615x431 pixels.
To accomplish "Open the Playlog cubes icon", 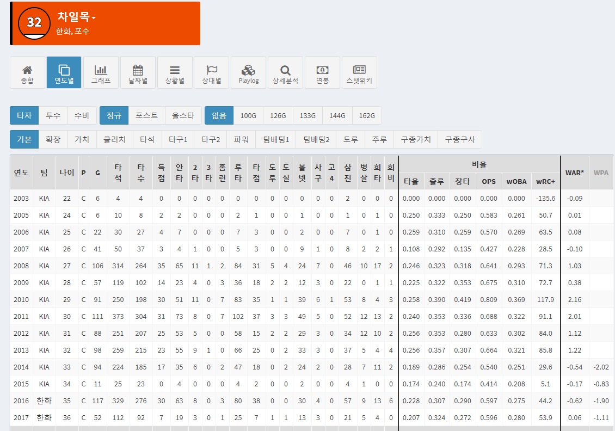I will click(x=249, y=70).
